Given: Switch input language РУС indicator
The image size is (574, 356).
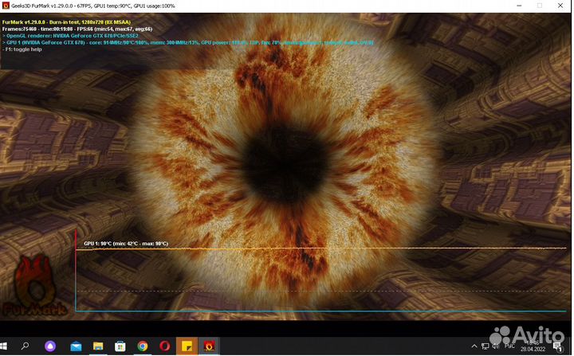Looking at the screenshot, I should click(509, 346).
